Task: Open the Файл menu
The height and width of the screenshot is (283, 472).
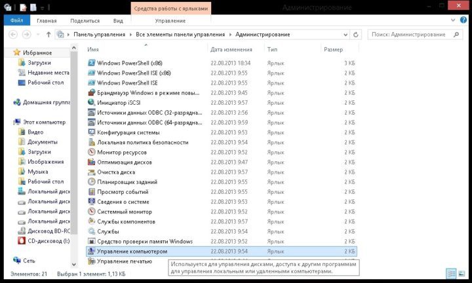Action: (17, 20)
